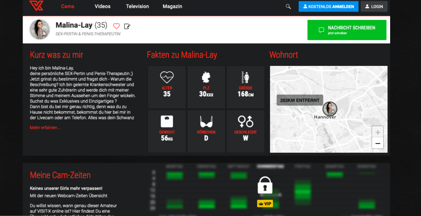Expand description with Mehr erfahren link
The height and width of the screenshot is (216, 421).
coord(45,128)
